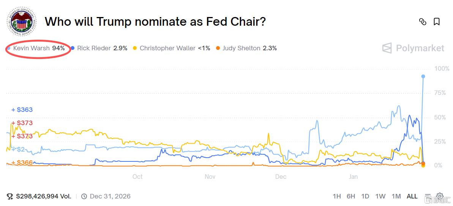This screenshot has width=453, height=206.
Task: Select the 6H time range
Action: 351,196
